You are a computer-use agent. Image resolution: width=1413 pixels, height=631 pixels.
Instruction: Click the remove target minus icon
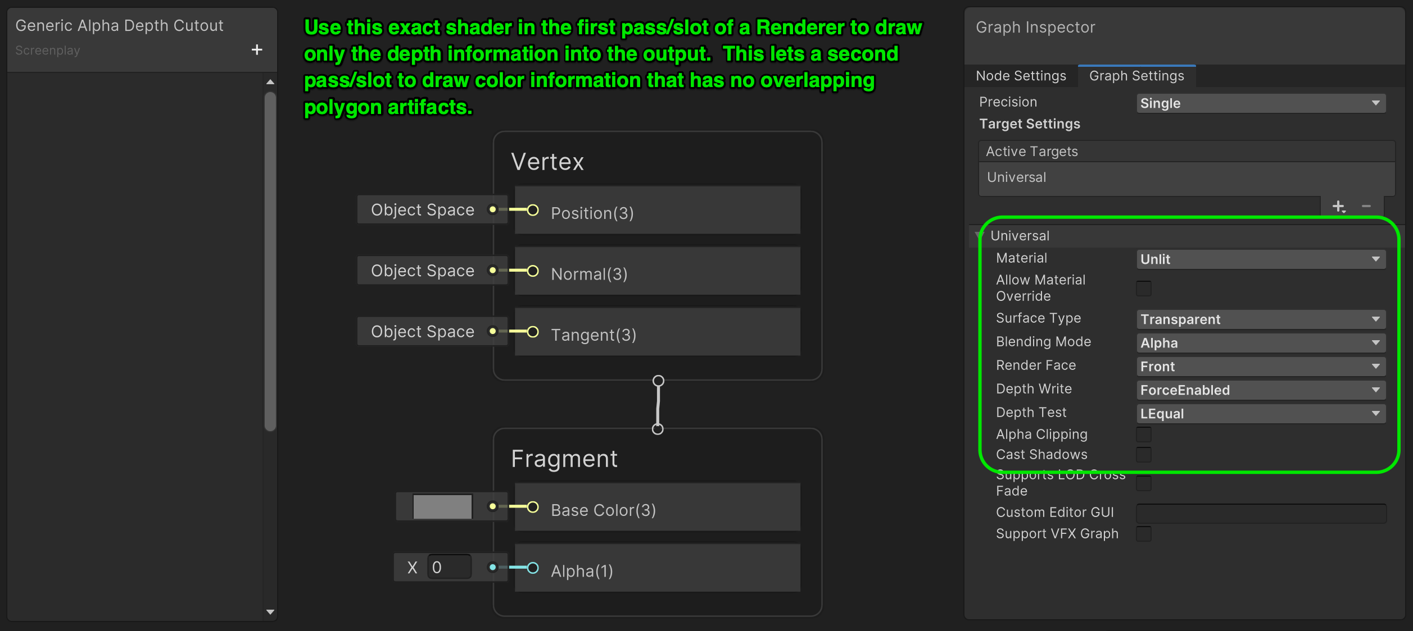[1366, 206]
